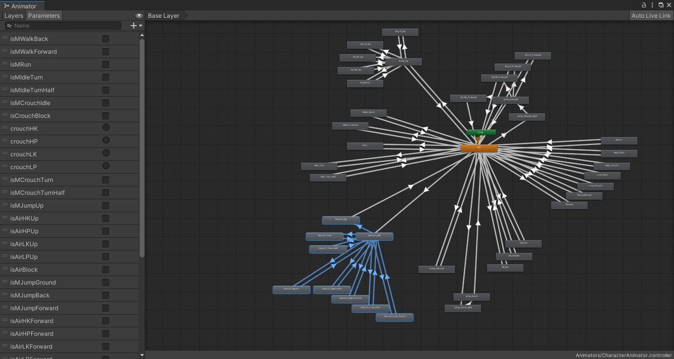Image resolution: width=674 pixels, height=359 pixels.
Task: Switch to the Layers tab
Action: tap(14, 16)
